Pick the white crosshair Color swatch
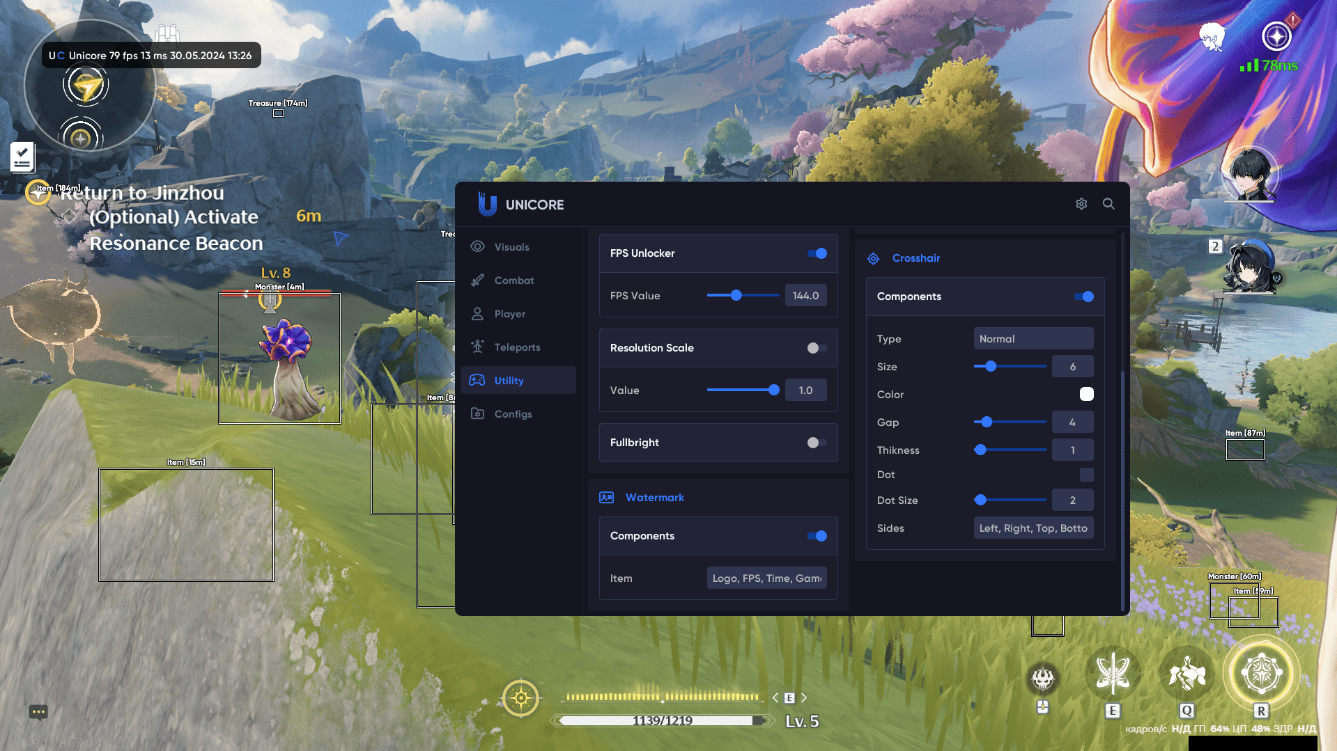This screenshot has width=1337, height=751. coord(1086,395)
